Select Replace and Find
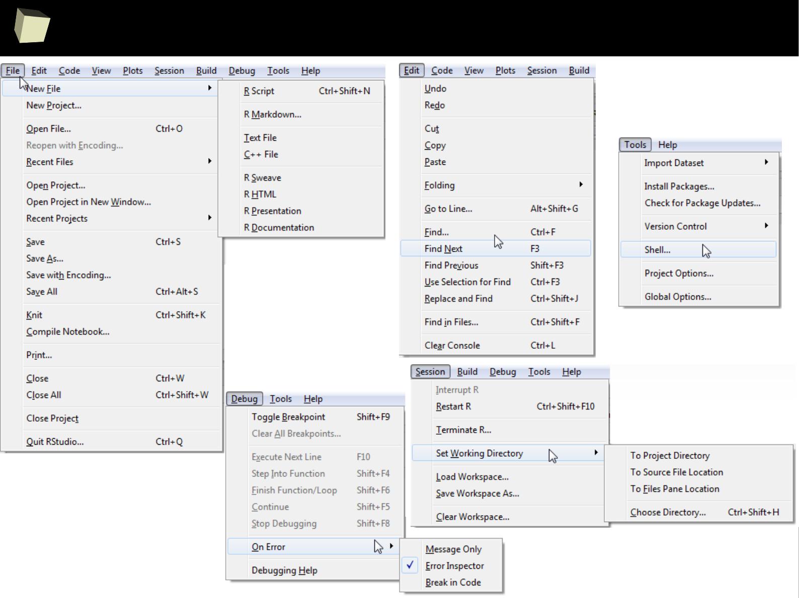 click(458, 298)
